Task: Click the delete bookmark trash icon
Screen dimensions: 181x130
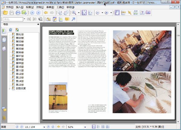Action: point(11,30)
